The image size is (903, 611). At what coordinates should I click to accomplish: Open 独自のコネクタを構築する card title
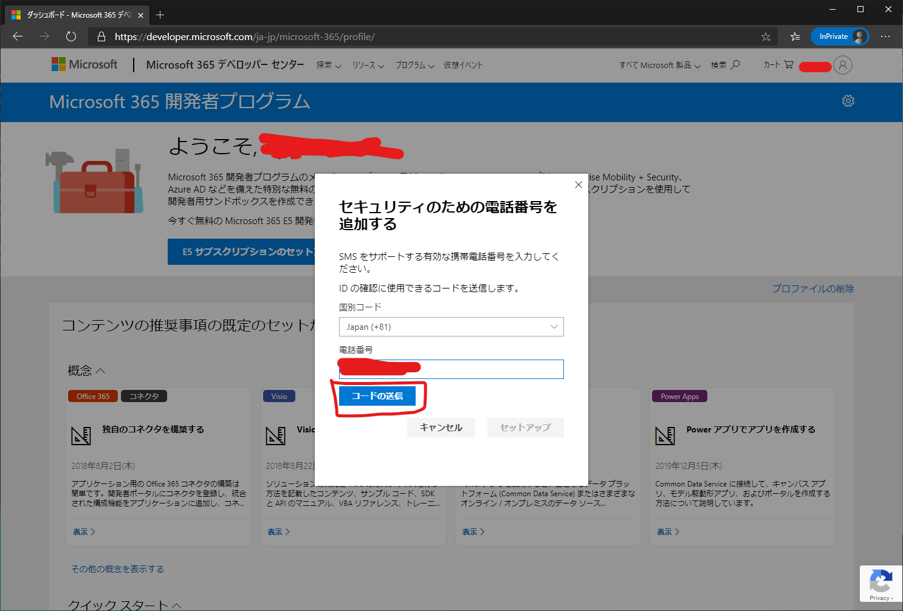click(153, 429)
